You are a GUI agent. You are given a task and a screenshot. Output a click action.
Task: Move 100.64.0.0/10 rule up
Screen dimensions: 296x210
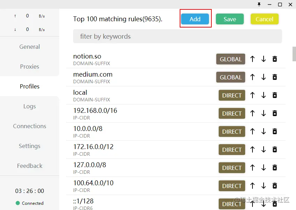click(x=252, y=186)
